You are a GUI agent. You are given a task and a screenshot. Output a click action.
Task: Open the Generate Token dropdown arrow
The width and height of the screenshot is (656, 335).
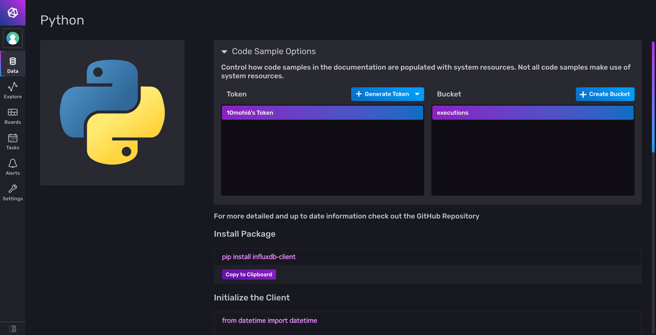tap(418, 94)
